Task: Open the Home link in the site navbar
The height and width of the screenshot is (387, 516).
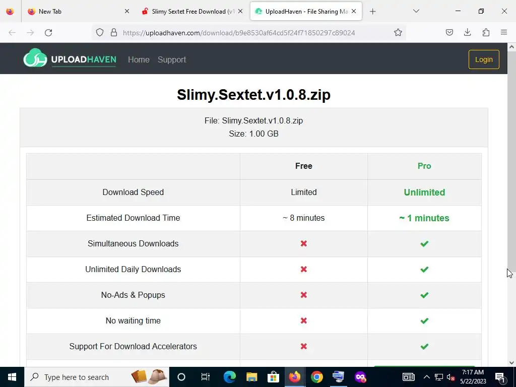Action: [139, 59]
